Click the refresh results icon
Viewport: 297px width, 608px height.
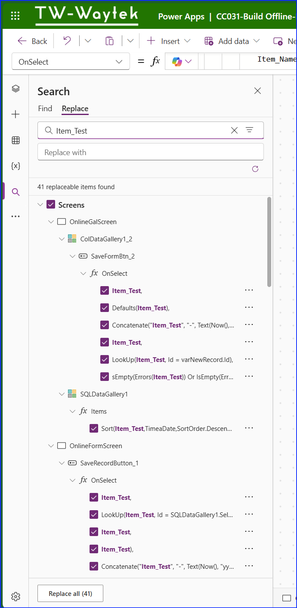pos(255,169)
